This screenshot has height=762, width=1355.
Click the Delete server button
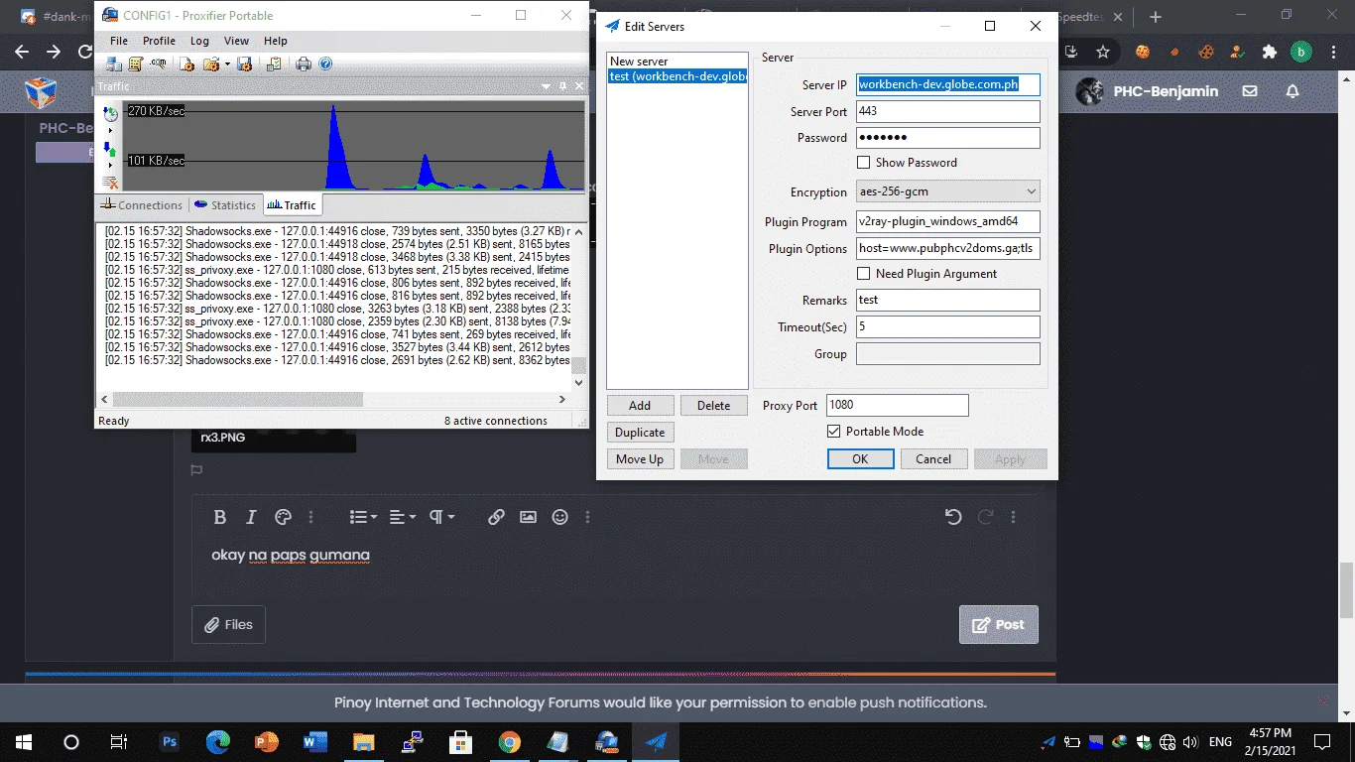click(713, 405)
